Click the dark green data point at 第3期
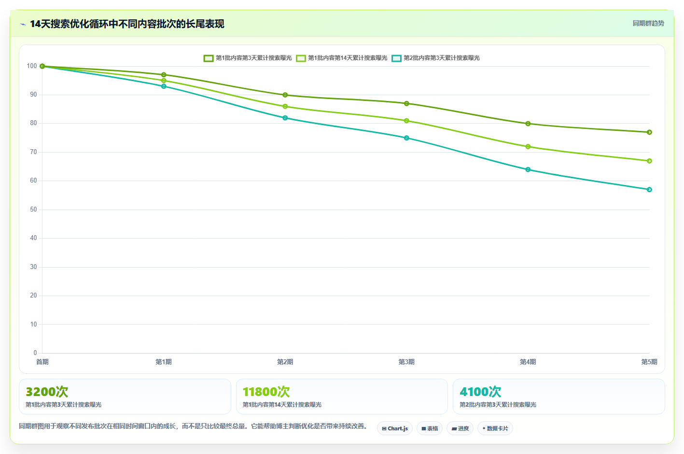This screenshot has height=454, width=684. 406,103
